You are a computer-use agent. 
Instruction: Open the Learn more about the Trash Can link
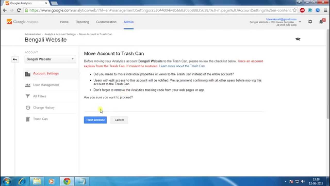pyautogui.click(x=182, y=66)
